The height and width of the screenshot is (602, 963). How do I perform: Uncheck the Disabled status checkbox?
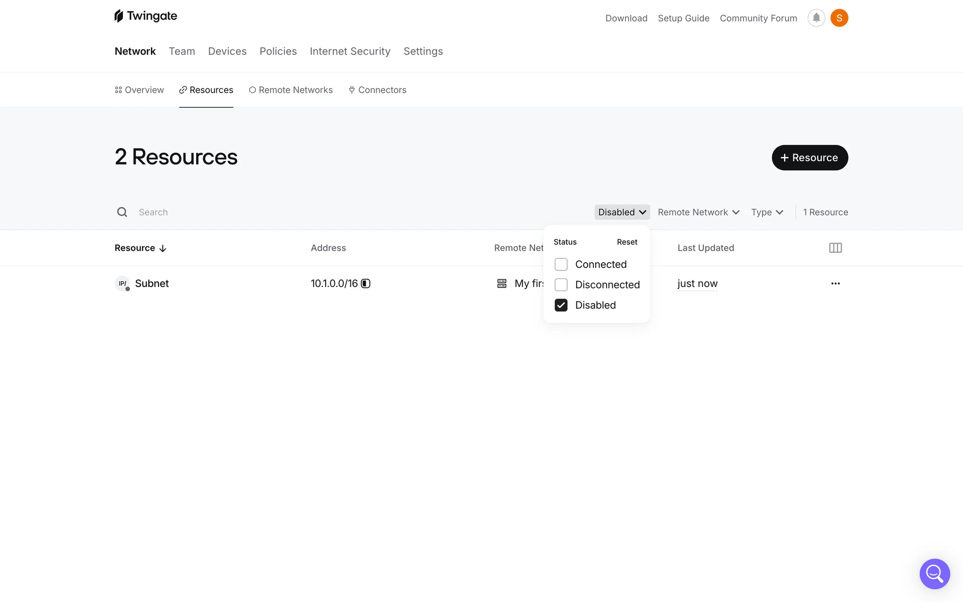pyautogui.click(x=561, y=305)
